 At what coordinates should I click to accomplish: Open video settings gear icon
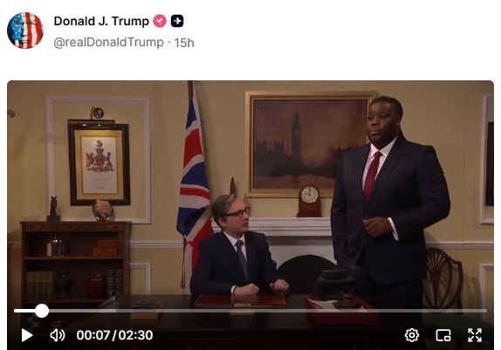click(412, 335)
